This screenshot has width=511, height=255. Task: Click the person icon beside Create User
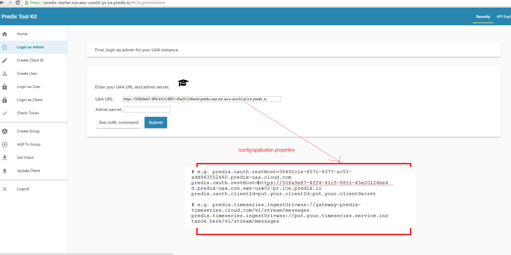tap(5, 74)
